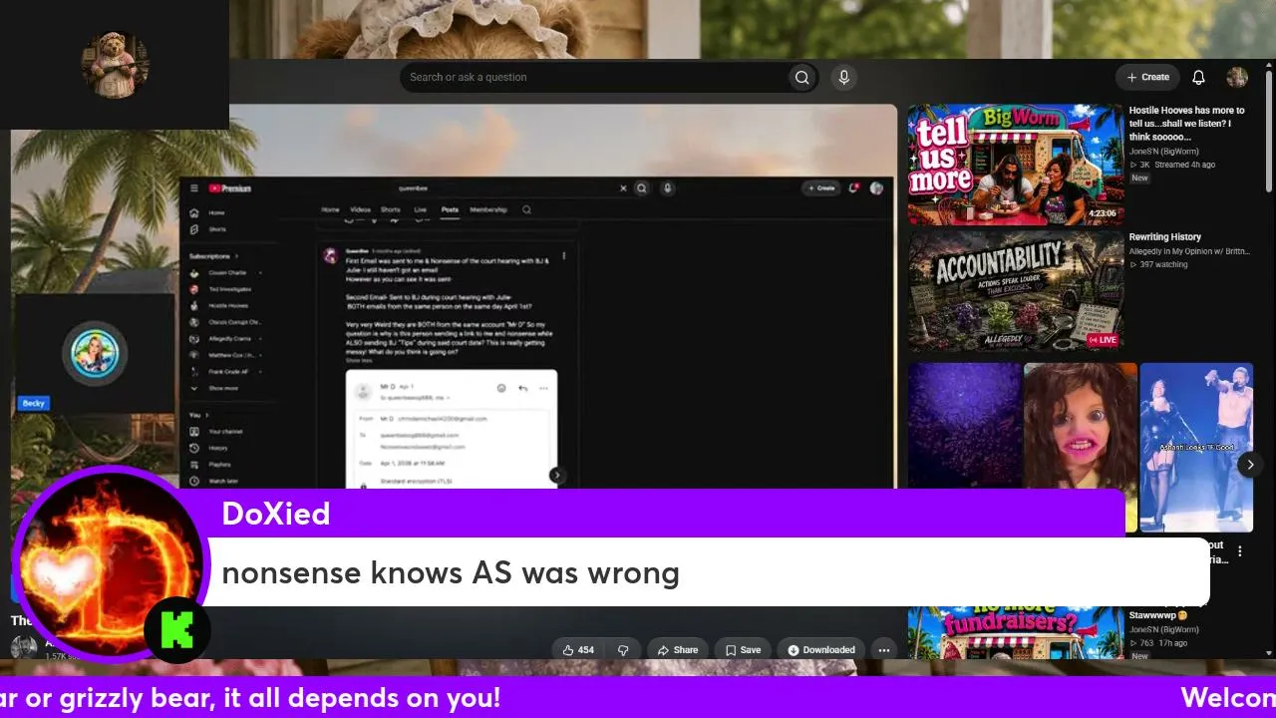Share the current video

coord(677,650)
